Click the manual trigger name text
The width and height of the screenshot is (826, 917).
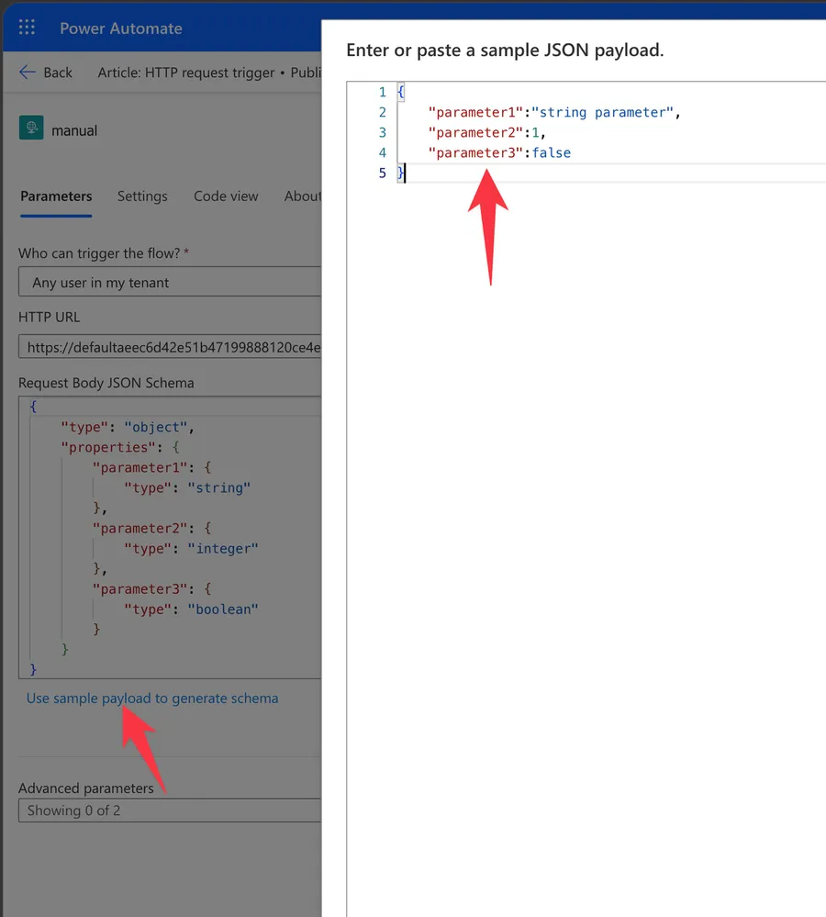pyautogui.click(x=74, y=130)
